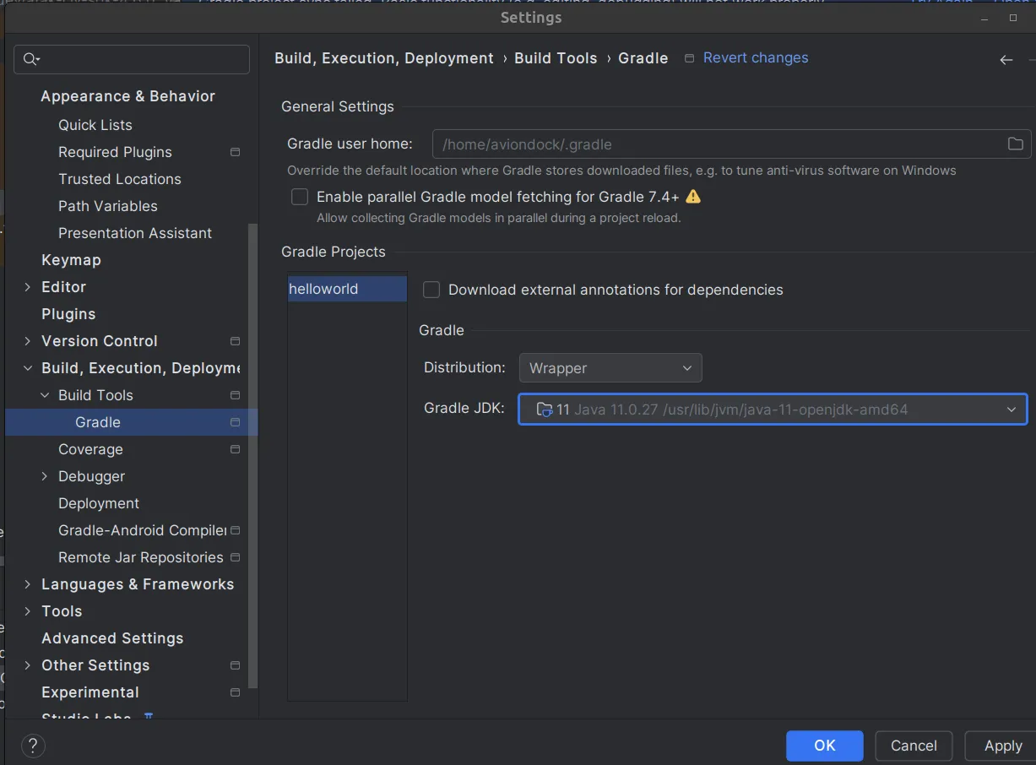Click the search magnifier icon in settings
This screenshot has height=765, width=1036.
pos(31,59)
